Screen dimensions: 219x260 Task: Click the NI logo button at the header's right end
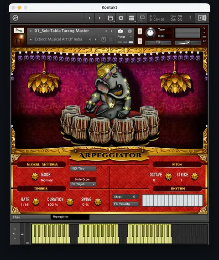click(x=202, y=18)
